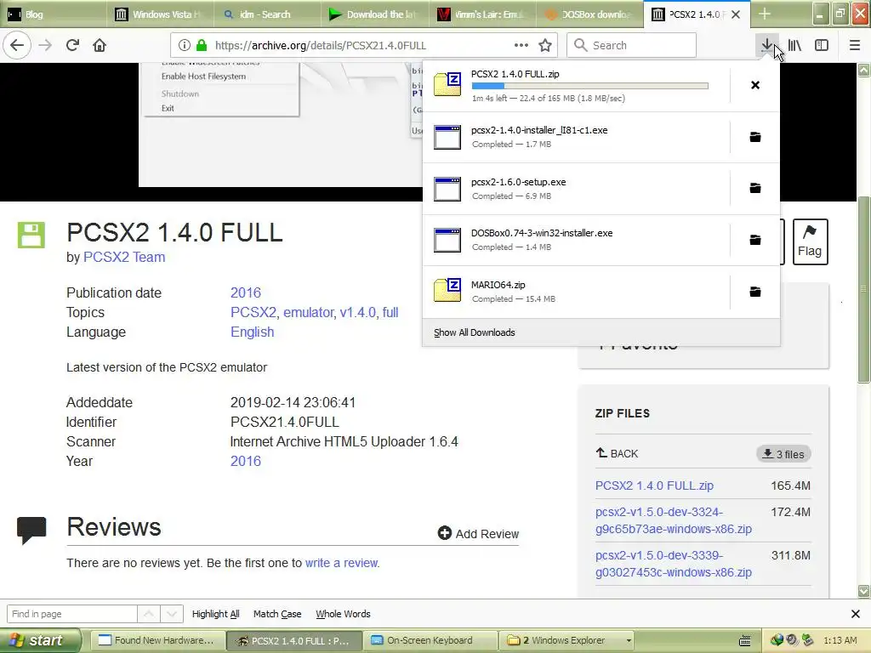Switch to the Windows Vista tab
Image resolution: width=871 pixels, height=653 pixels.
tap(160, 14)
